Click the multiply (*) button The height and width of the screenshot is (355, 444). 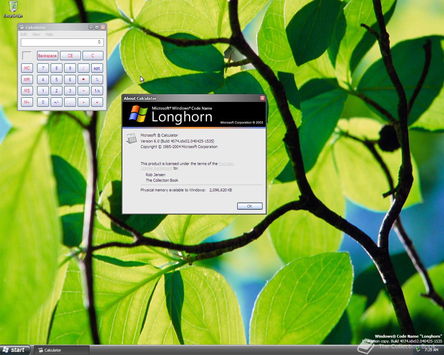[x=84, y=80]
